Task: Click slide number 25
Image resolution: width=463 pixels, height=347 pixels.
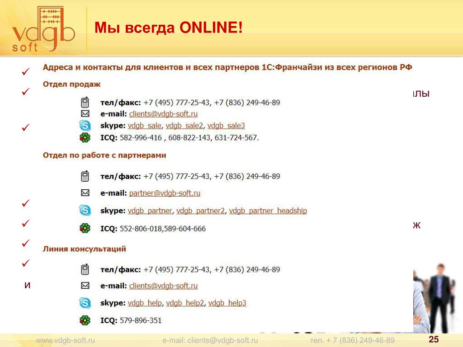Action: coord(434,340)
